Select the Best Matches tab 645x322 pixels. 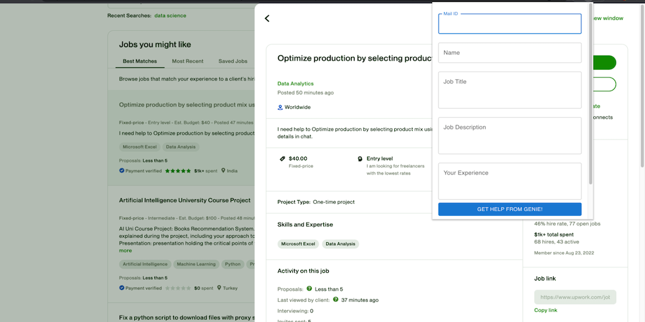[x=140, y=61]
